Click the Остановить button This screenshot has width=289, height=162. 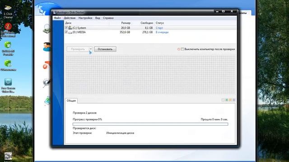pos(105,49)
